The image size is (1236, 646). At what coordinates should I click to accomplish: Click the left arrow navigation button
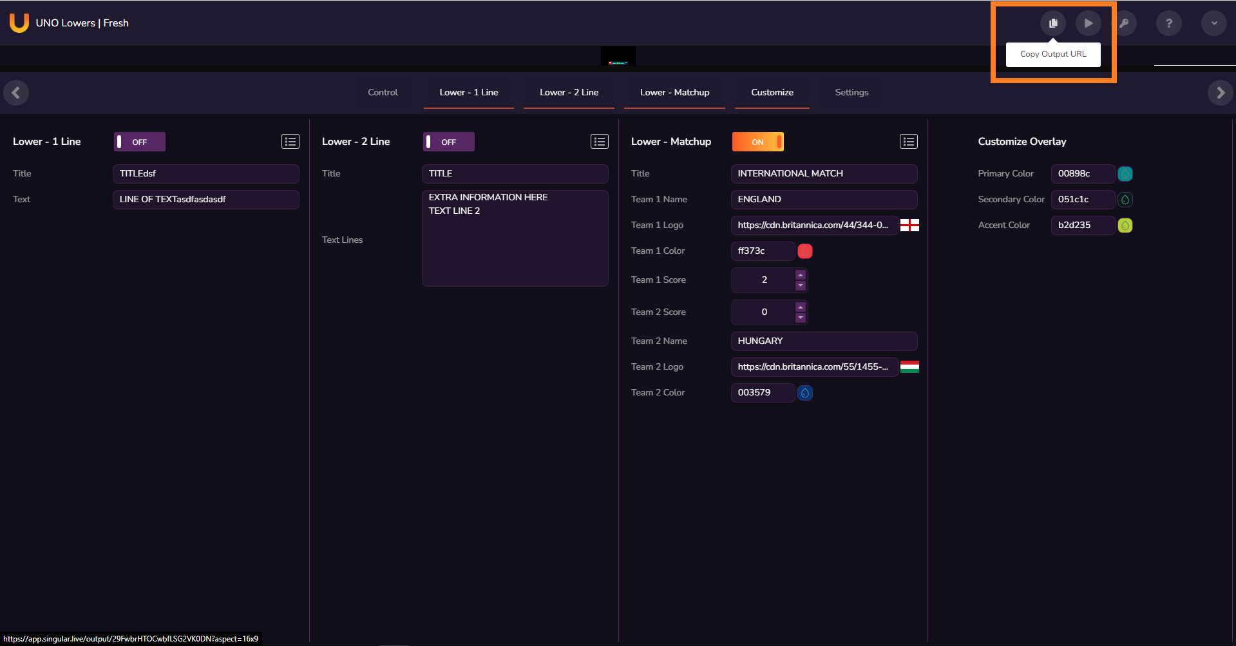[16, 93]
